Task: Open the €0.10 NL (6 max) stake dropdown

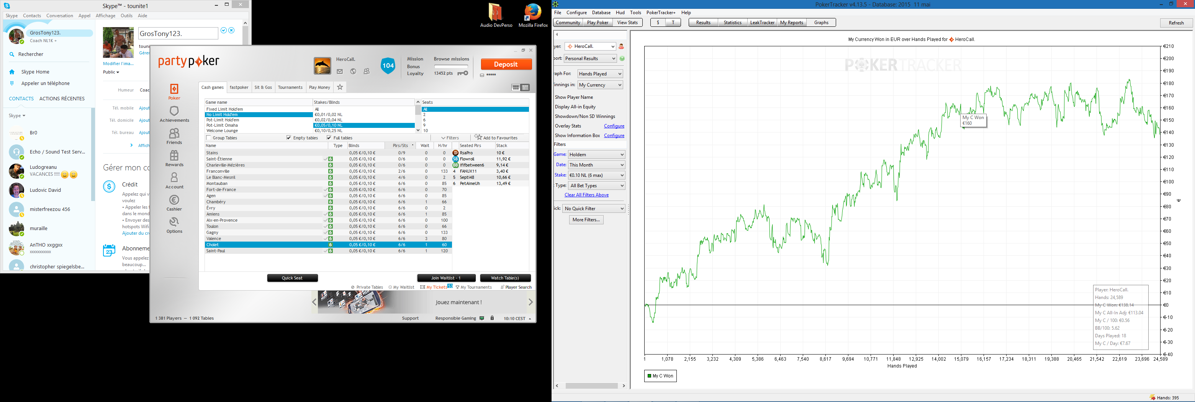Action: [596, 175]
